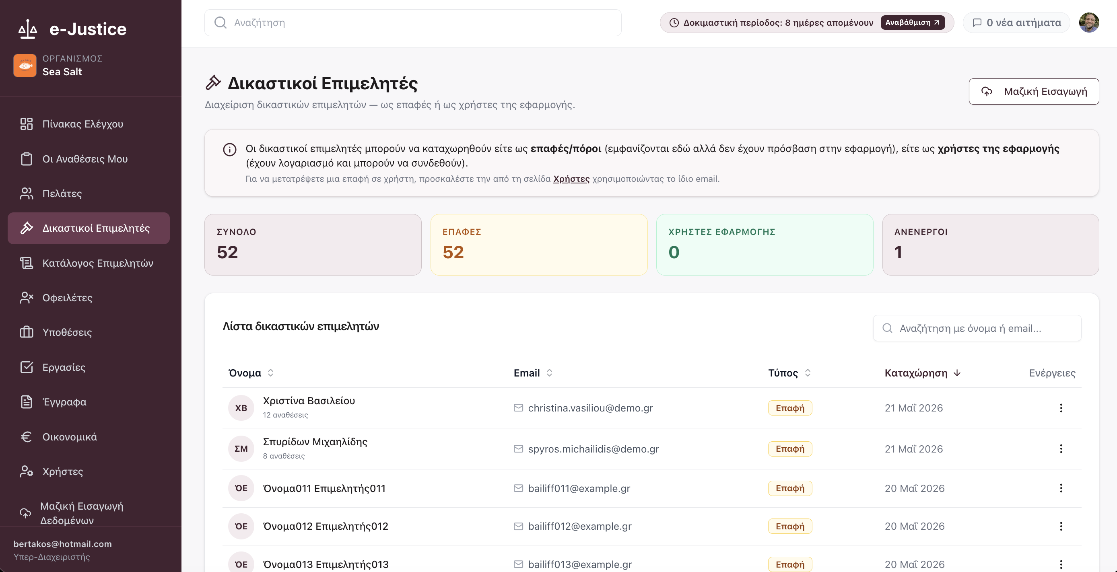Click the gavel icon beside the page title
Viewport: 1117px width, 572px height.
coord(213,82)
